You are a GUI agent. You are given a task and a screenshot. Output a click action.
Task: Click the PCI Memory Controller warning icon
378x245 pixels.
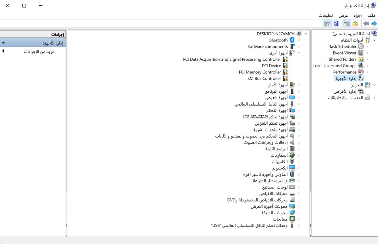(285, 72)
